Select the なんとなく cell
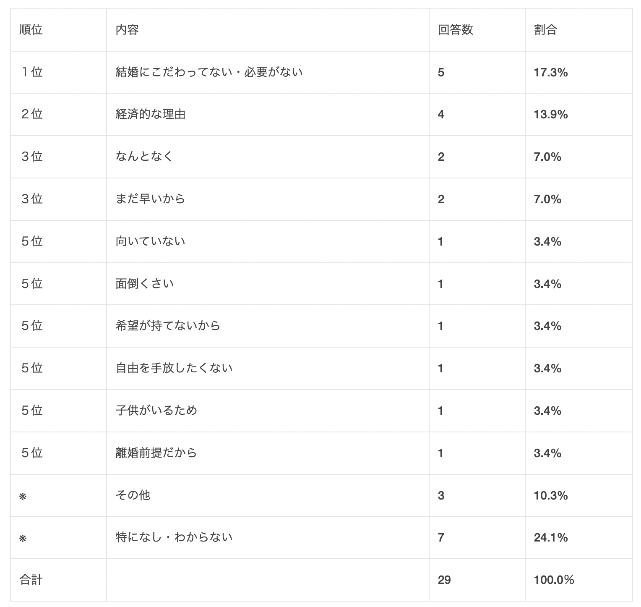The image size is (641, 607). pos(144,157)
